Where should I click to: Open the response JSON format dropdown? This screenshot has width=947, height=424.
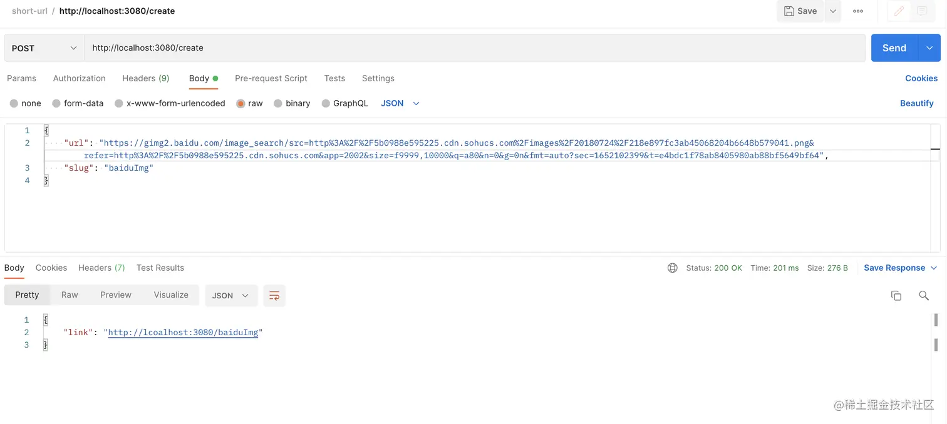click(x=231, y=296)
